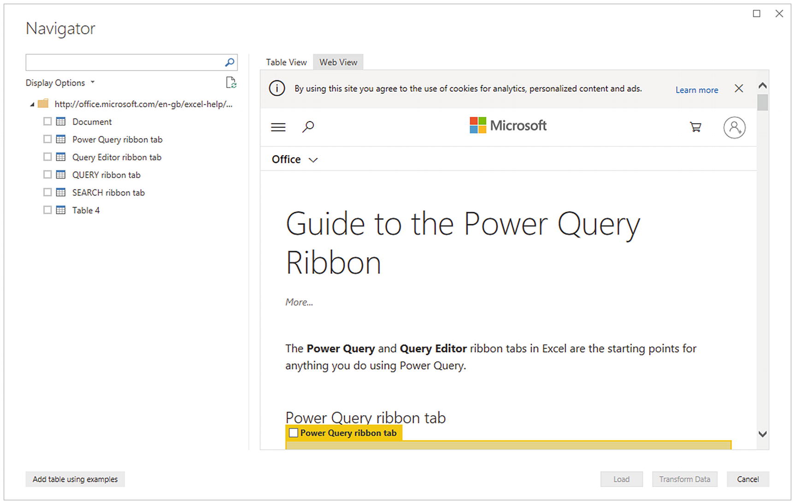Check the Query Editor ribbon tab checkbox
The height and width of the screenshot is (504, 795).
(x=47, y=156)
